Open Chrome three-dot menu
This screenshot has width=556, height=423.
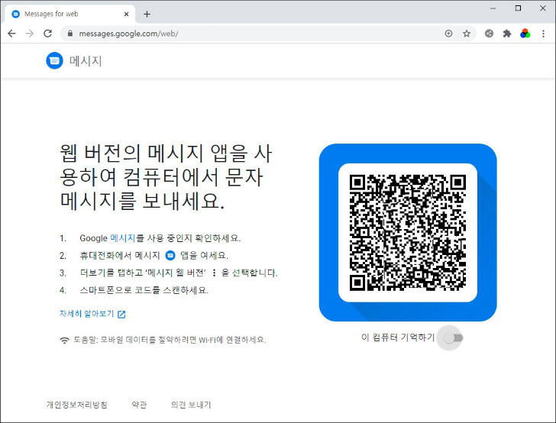coord(543,34)
